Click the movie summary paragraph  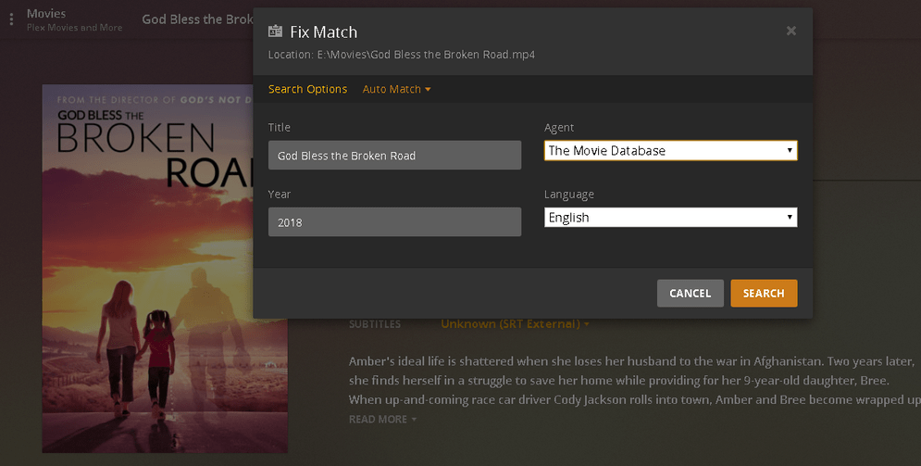(x=631, y=380)
